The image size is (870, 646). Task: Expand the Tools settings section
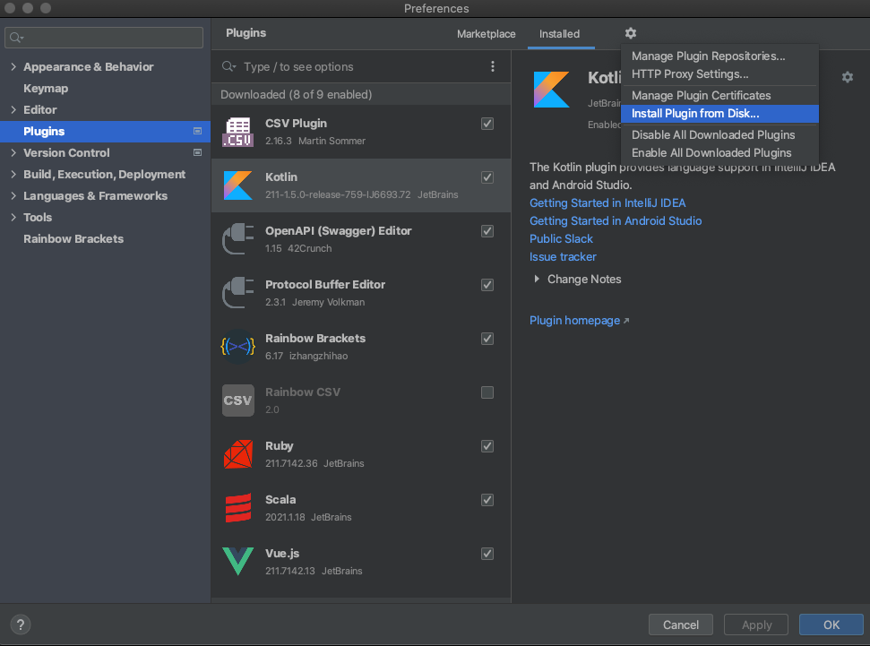tap(13, 218)
